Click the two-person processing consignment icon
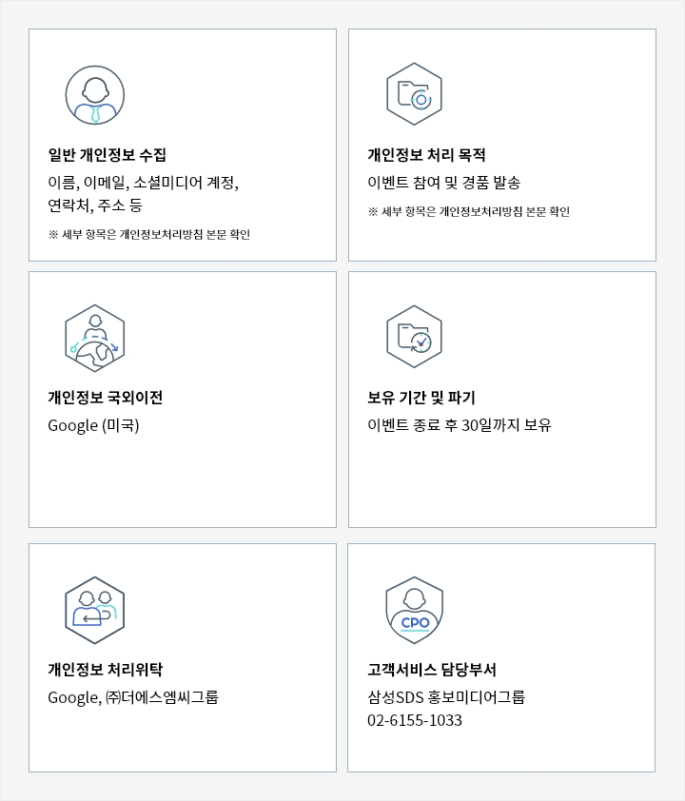685x801 pixels. tap(95, 610)
